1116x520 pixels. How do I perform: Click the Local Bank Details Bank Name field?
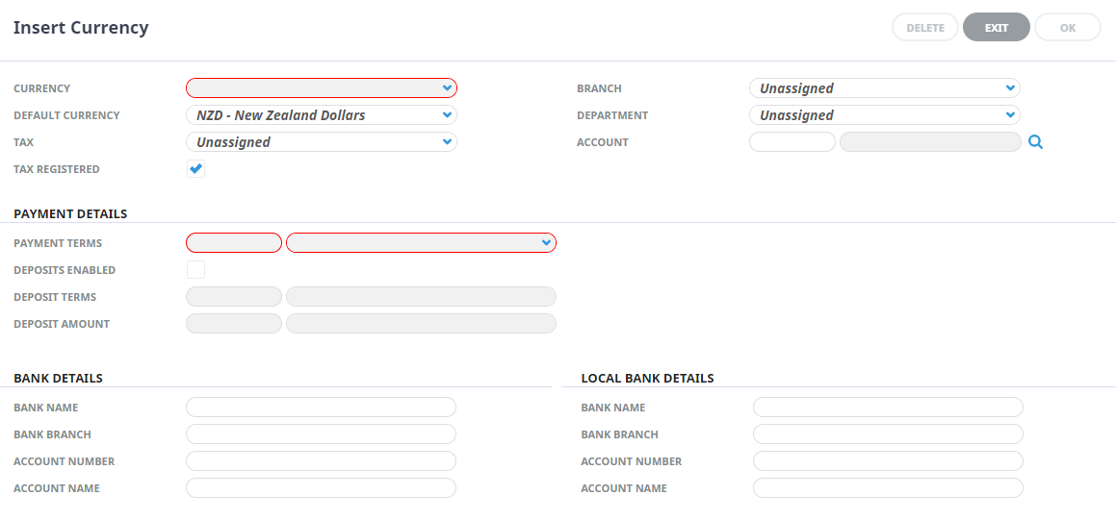pos(888,408)
